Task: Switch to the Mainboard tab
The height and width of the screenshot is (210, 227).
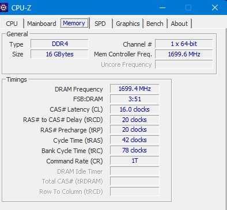Action: coord(41,24)
